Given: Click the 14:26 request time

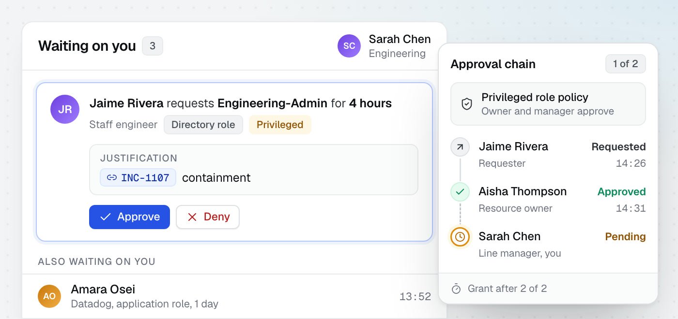Looking at the screenshot, I should [631, 163].
